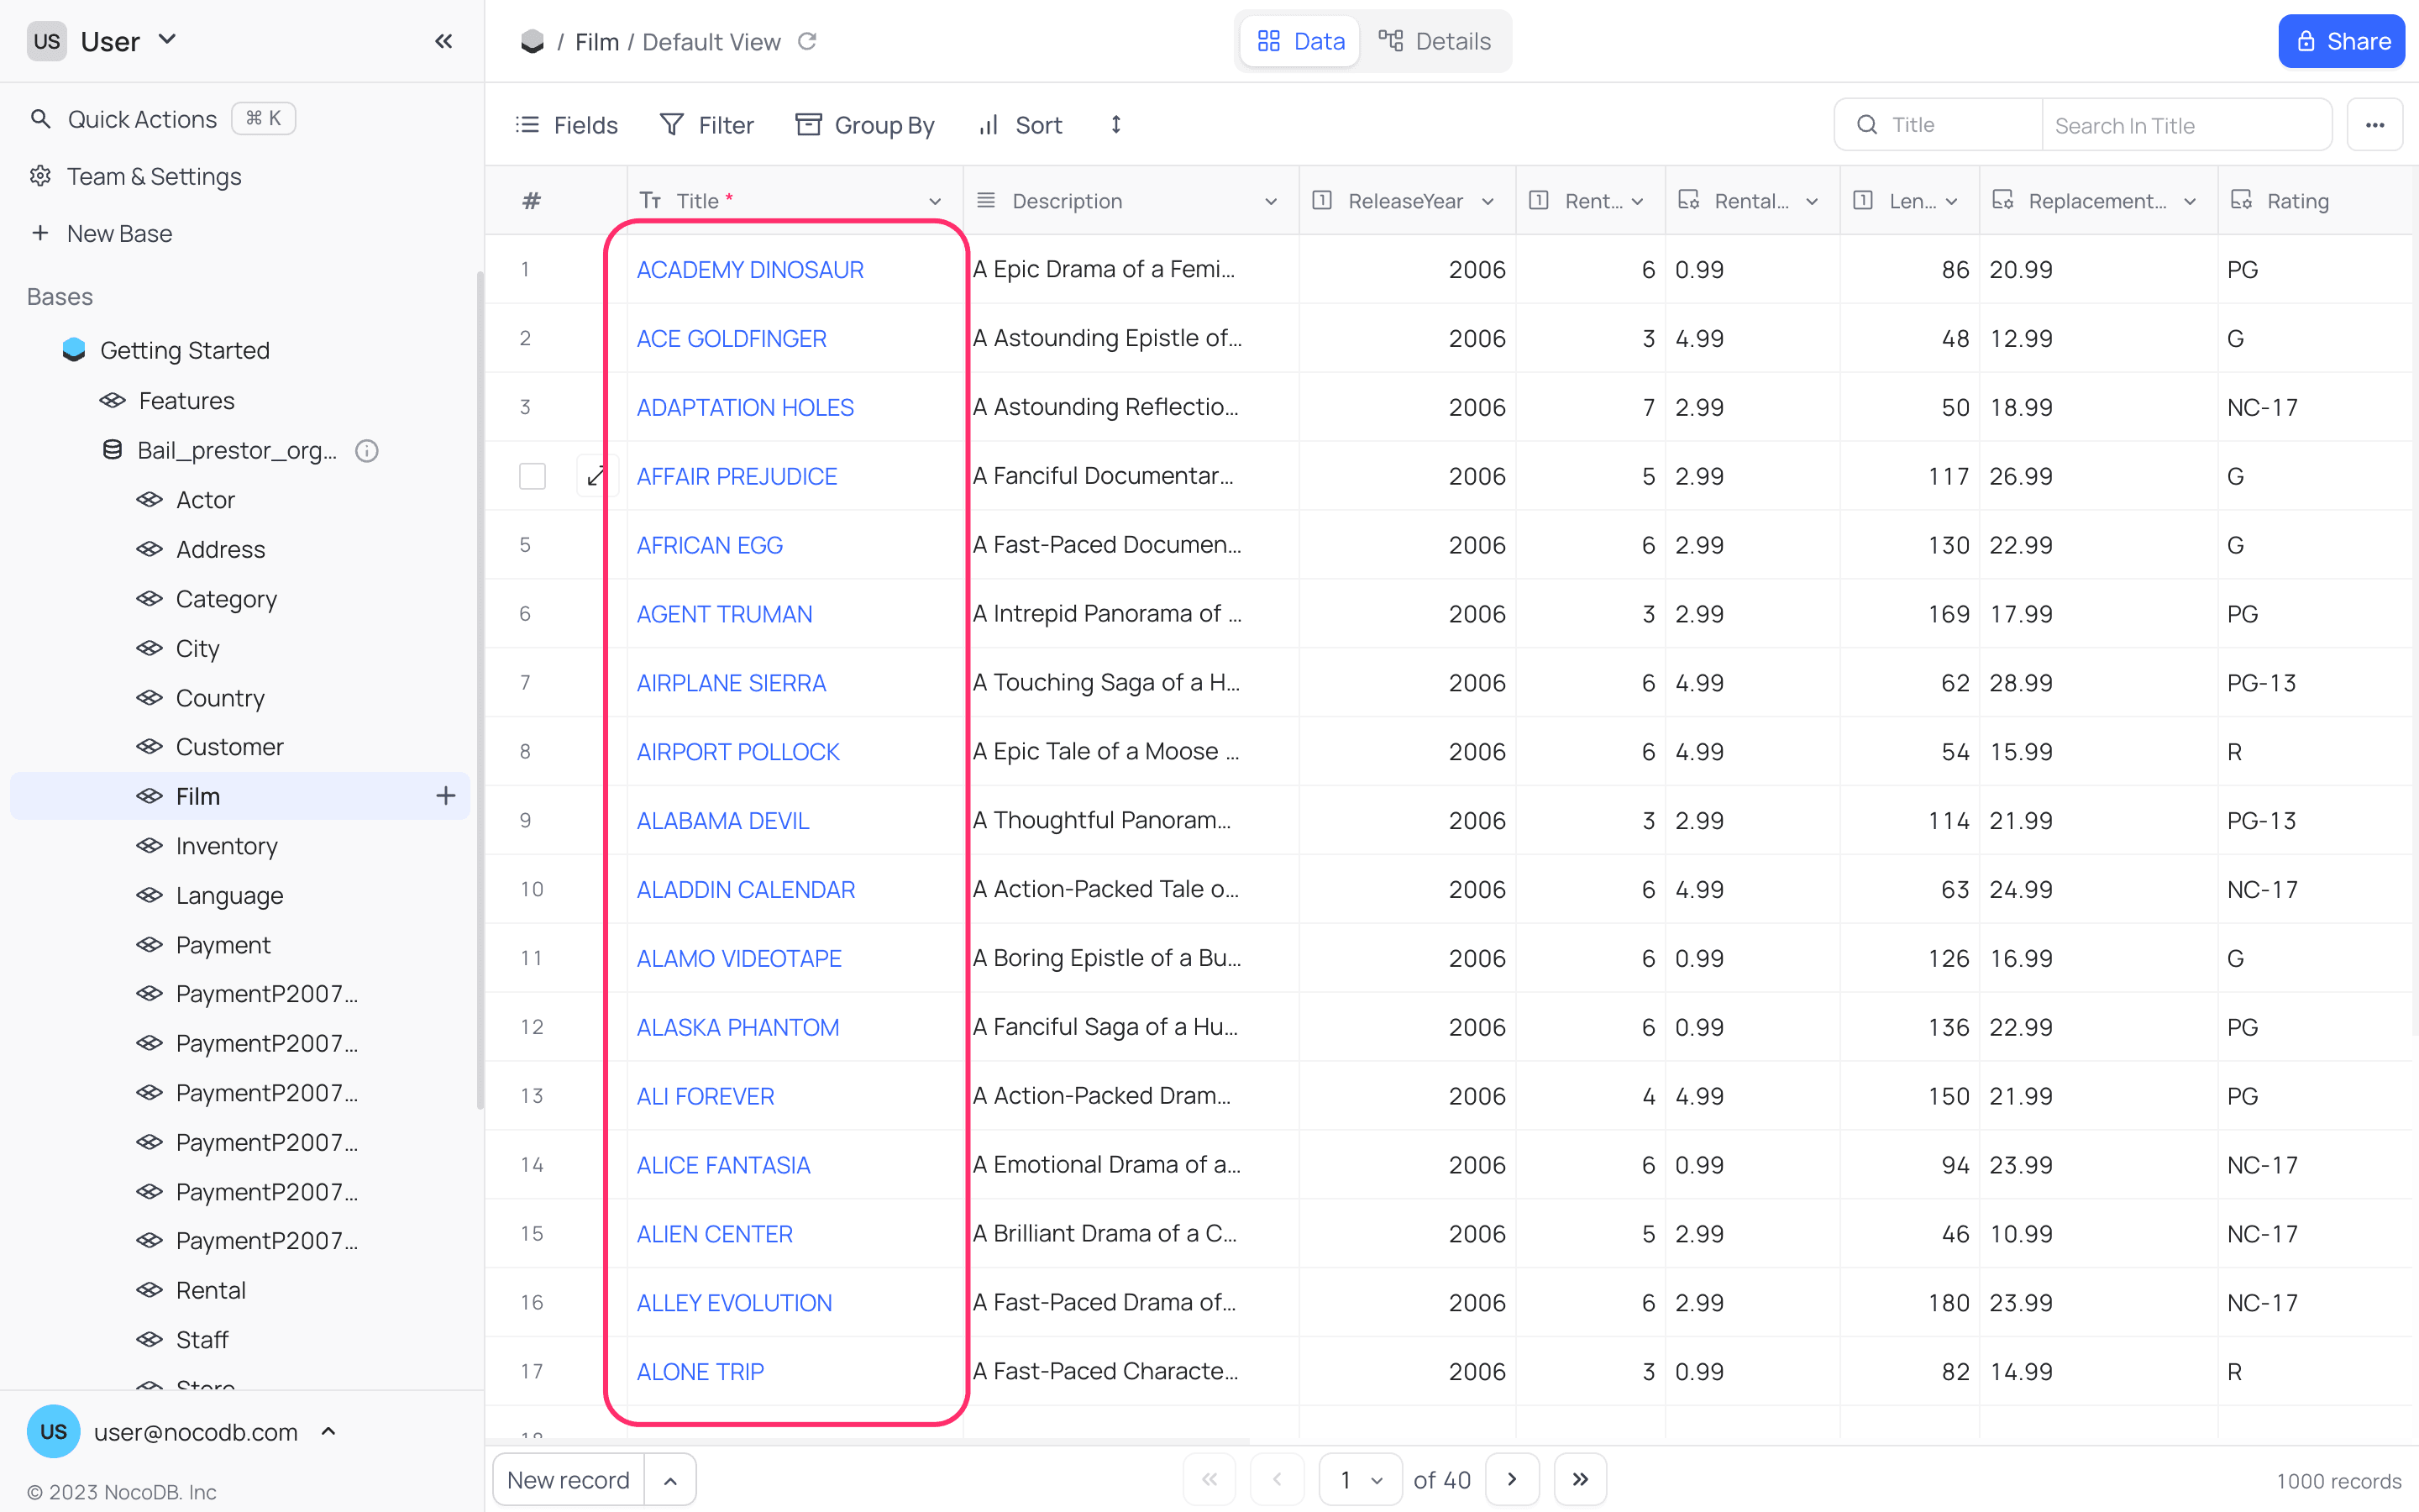Open the page number selector dropdown
This screenshot has width=2419, height=1512.
(1361, 1479)
